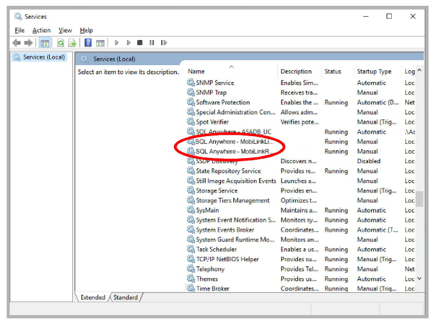Click the Forward arrow toolbar icon
The image size is (435, 320).
pos(28,43)
